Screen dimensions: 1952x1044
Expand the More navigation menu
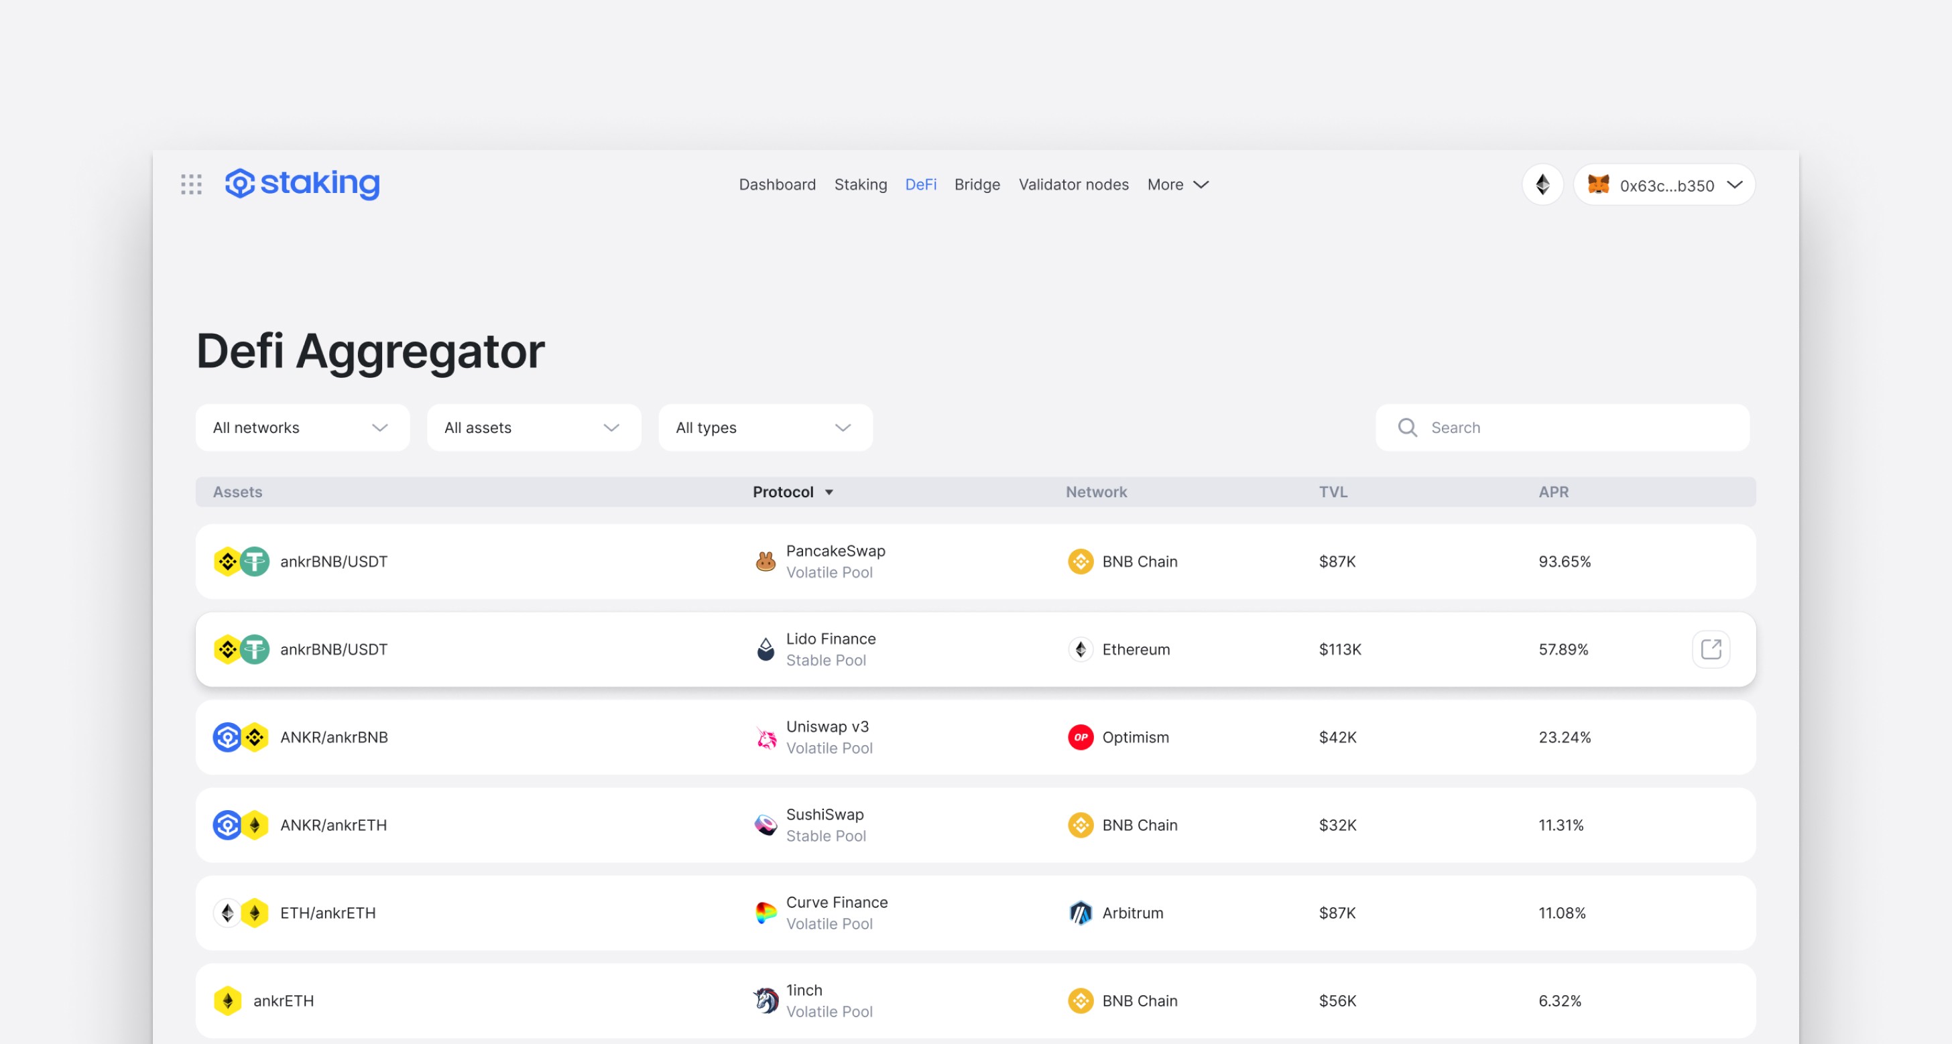tap(1177, 185)
